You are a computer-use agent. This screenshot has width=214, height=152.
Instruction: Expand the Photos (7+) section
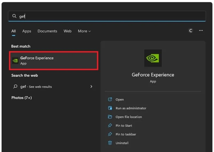tap(22, 98)
